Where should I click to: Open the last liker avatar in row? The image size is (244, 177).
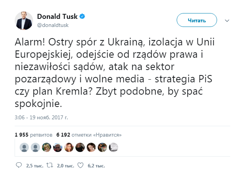coord(114,147)
